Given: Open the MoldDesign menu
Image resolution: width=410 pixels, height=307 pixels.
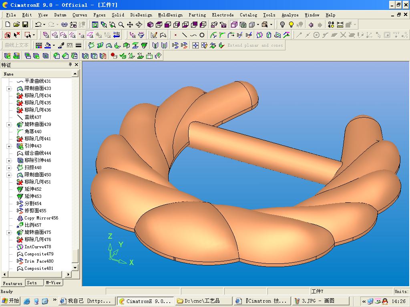Looking at the screenshot, I should [x=171, y=15].
